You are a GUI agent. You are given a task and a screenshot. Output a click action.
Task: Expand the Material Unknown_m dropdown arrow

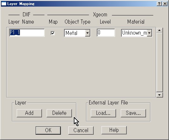[x=149, y=33]
